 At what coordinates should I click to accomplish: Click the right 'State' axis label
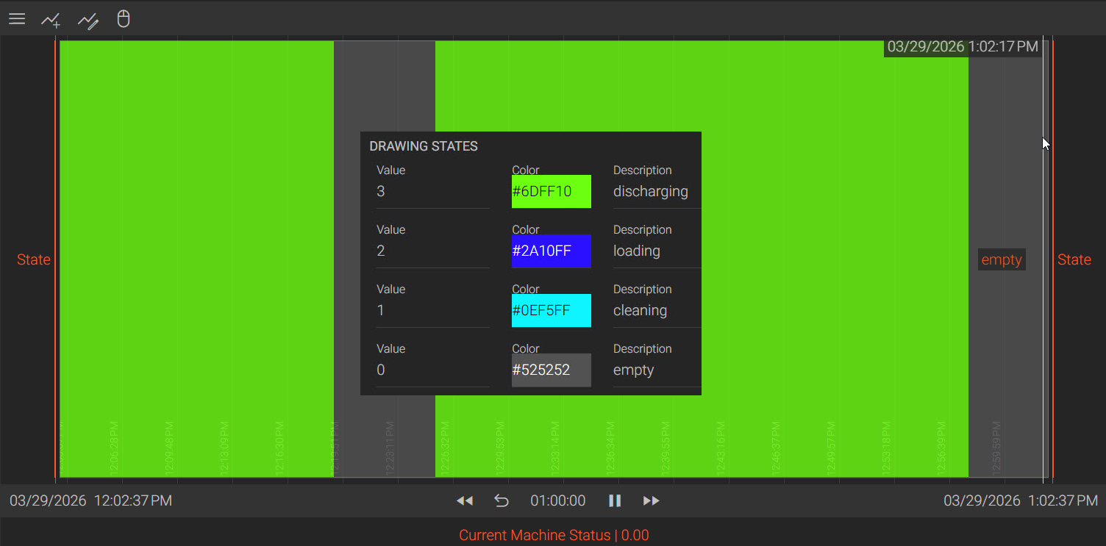pos(1074,259)
